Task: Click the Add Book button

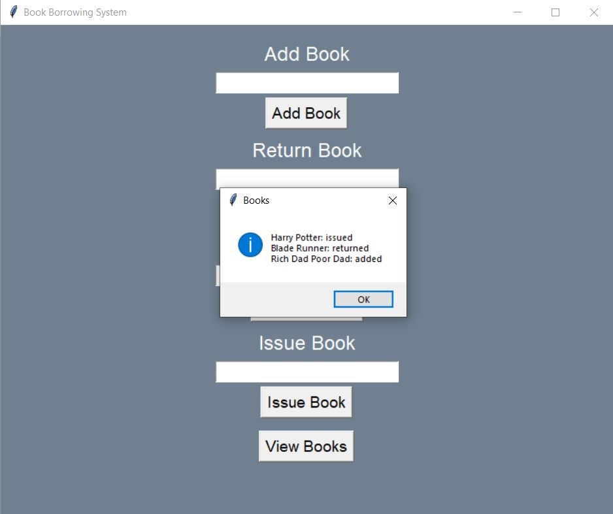Action: (x=306, y=114)
